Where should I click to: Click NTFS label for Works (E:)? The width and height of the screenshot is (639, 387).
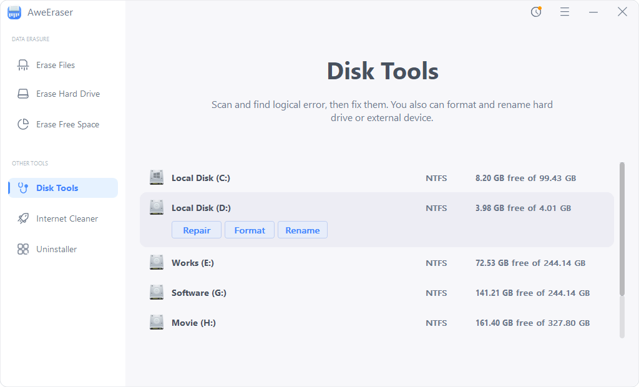[436, 263]
